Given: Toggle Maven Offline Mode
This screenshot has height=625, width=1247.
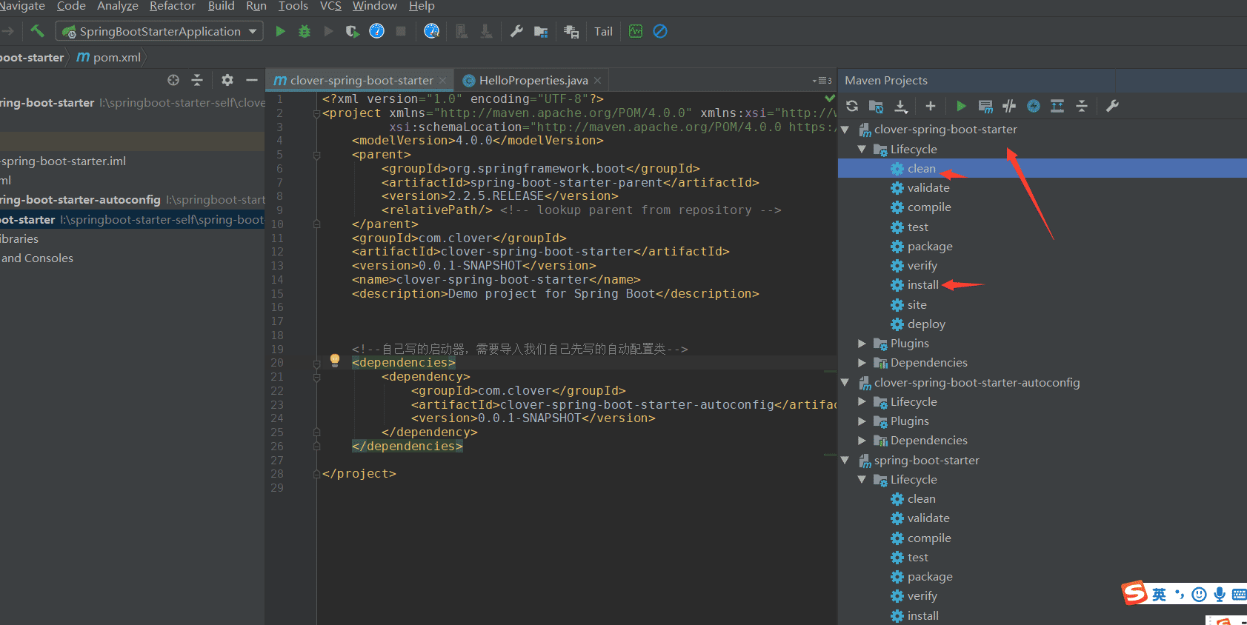Looking at the screenshot, I should pos(1009,106).
